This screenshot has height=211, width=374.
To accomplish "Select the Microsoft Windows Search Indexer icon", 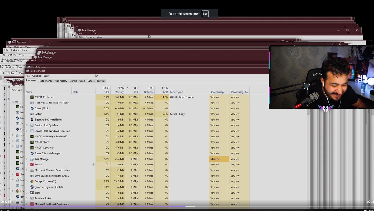I will [x=32, y=170].
